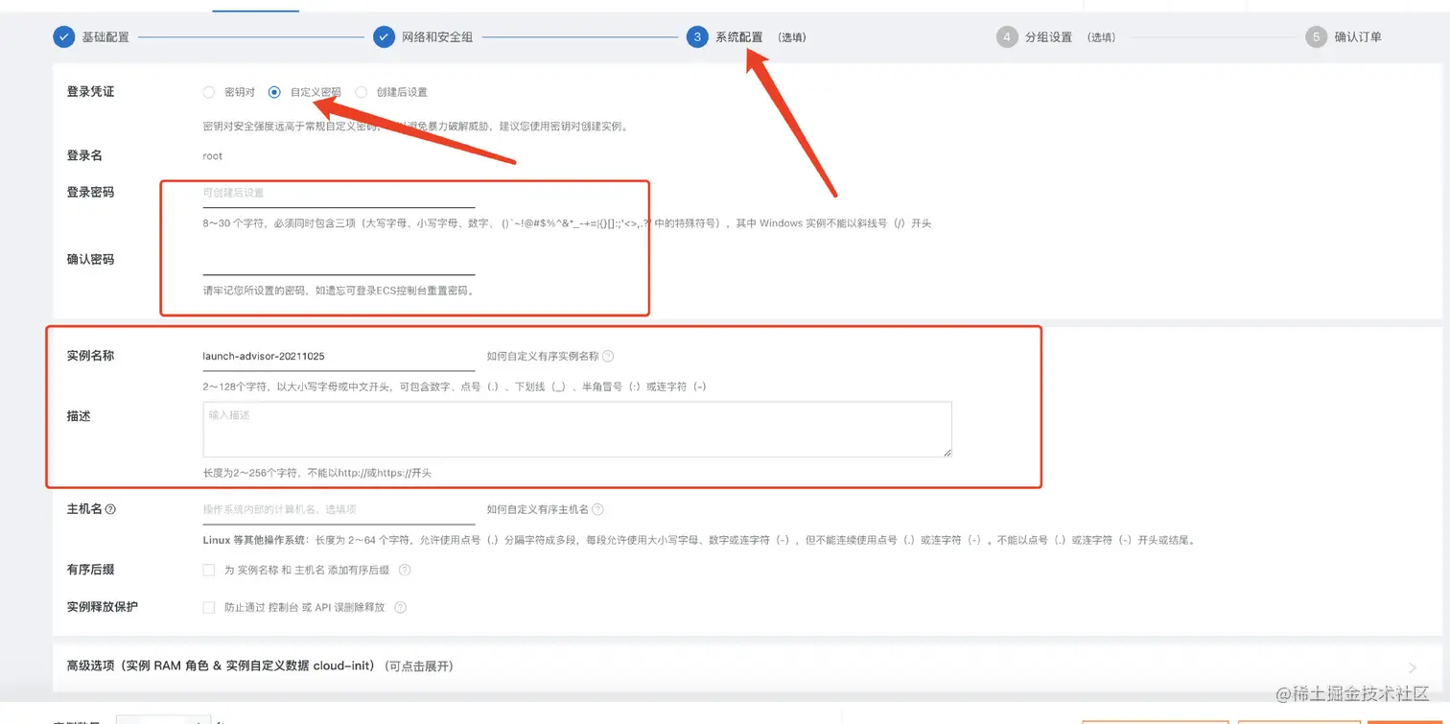Image resolution: width=1450 pixels, height=724 pixels.
Task: Go to the 基础配置 step tab
Action: pos(105,37)
